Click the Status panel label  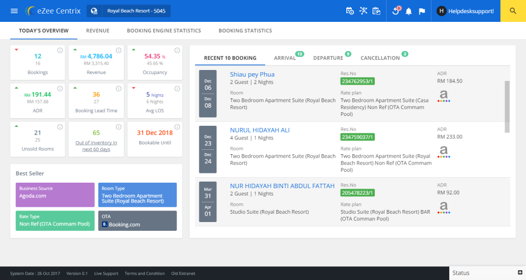(x=461, y=273)
